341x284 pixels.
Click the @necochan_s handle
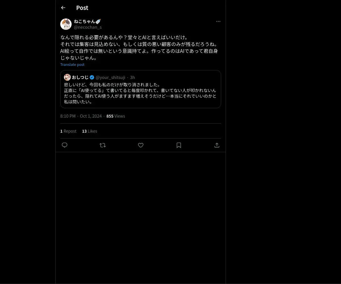(x=88, y=27)
